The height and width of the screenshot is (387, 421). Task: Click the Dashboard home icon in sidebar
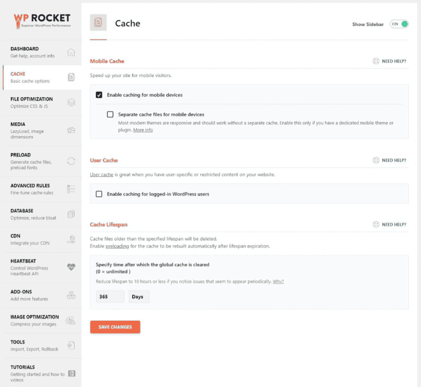71,52
